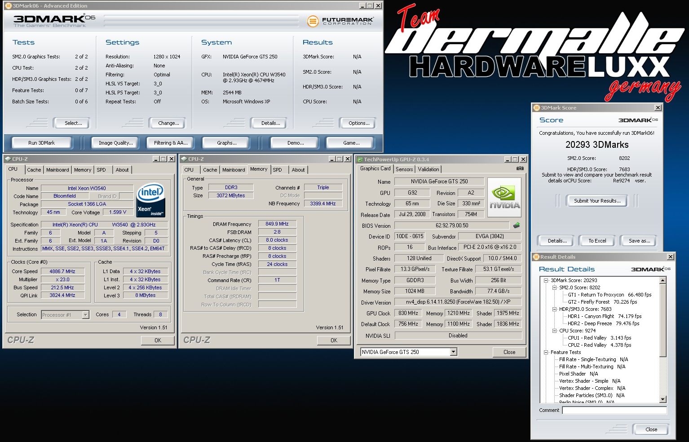Click the 3DMark06 title bar icon
Image resolution: width=689 pixels, height=442 pixels.
8,6
